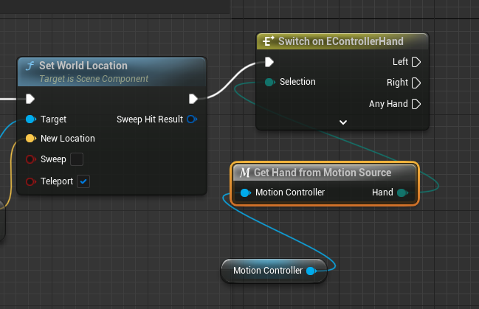Enable the Sweep checkbox
The width and height of the screenshot is (479, 309).
[77, 159]
